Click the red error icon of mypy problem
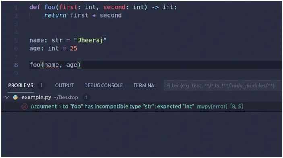 tap(25, 107)
